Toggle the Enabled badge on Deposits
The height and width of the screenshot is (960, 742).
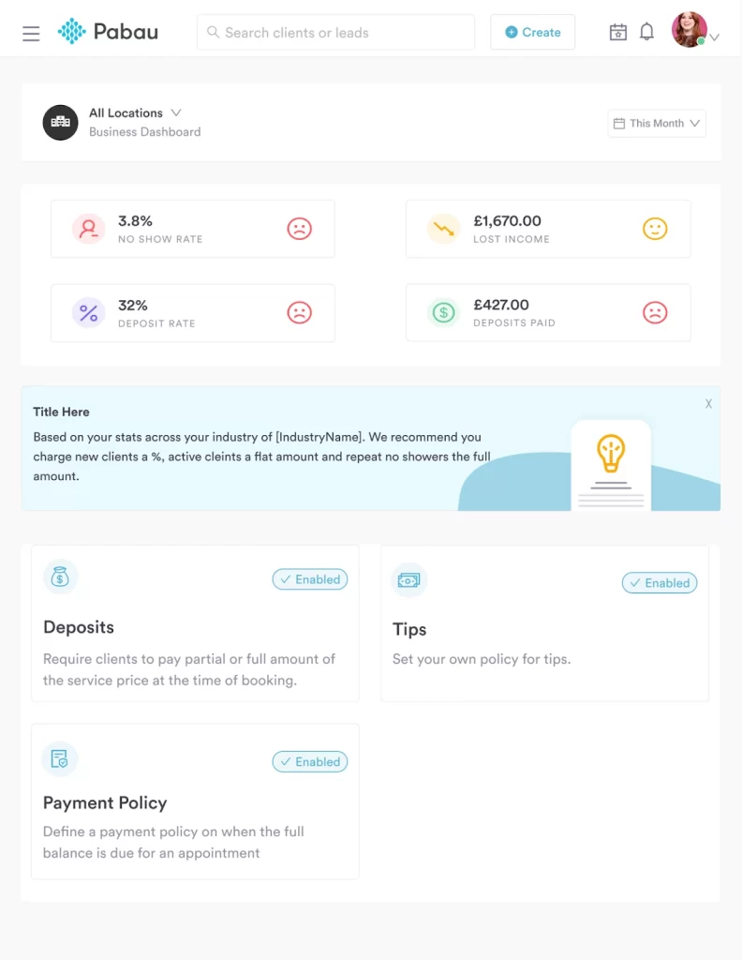(310, 579)
